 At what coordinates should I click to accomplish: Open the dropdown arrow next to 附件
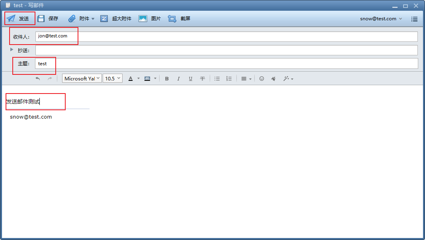tap(93, 19)
